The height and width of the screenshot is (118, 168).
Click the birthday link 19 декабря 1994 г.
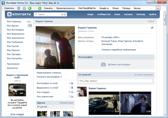(x=111, y=37)
